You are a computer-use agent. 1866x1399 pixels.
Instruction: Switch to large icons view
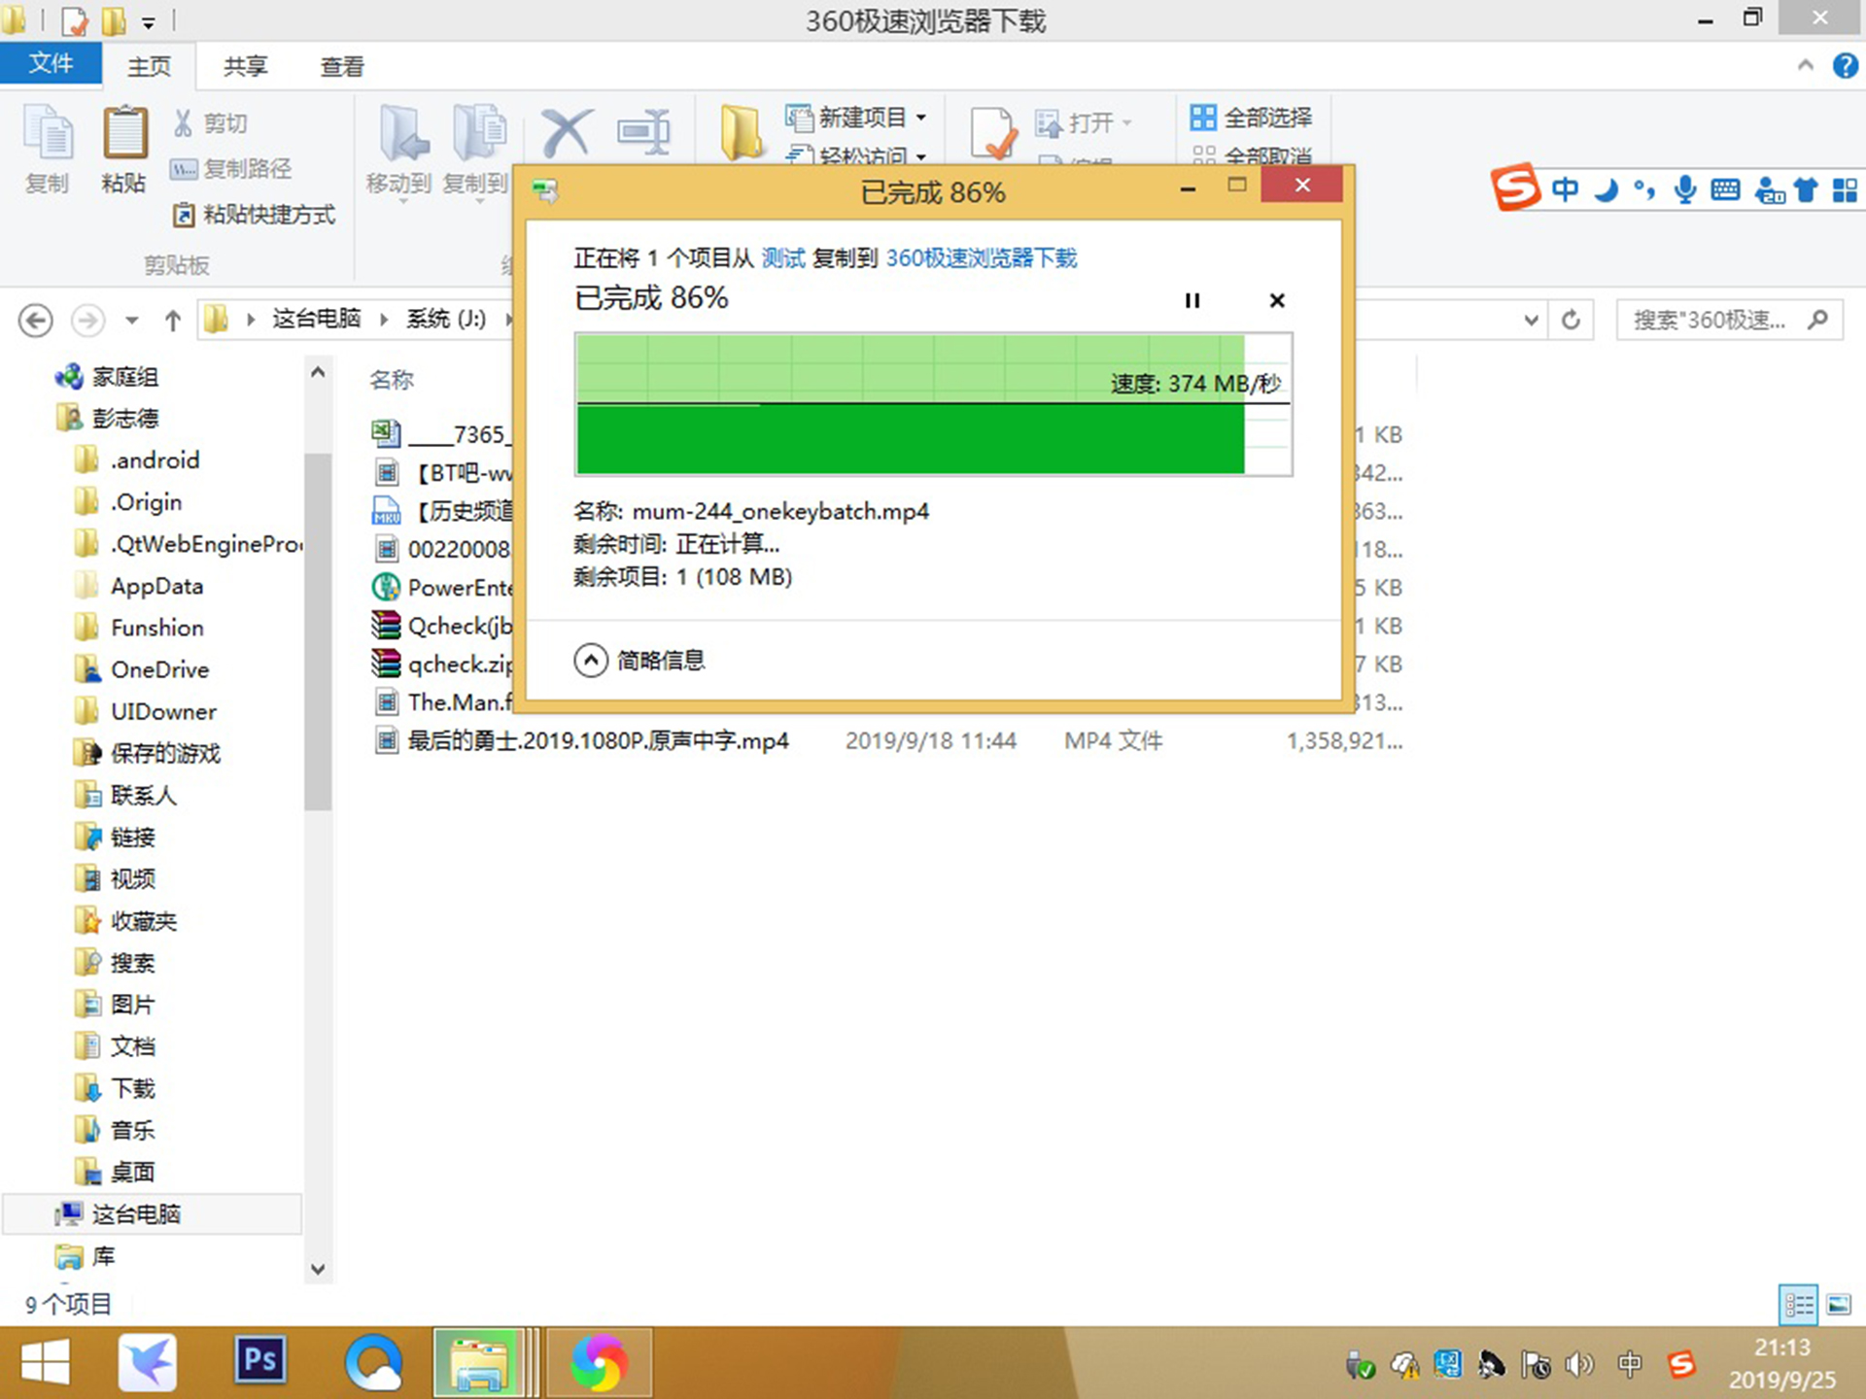[x=1839, y=1305]
